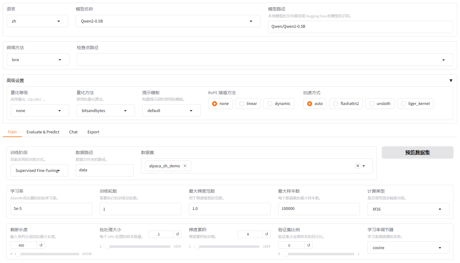Collapse the 高级设置 section
Screen dimensions: 460x263
click(451, 80)
